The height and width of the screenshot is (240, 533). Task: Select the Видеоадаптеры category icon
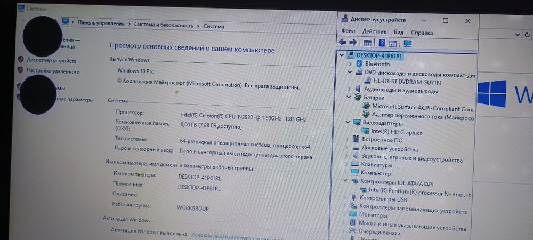pyautogui.click(x=357, y=122)
